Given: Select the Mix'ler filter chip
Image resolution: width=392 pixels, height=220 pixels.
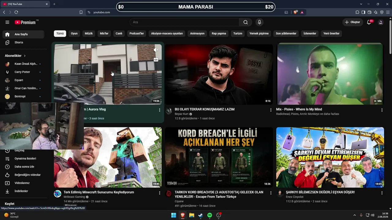Looking at the screenshot, I should [104, 34].
